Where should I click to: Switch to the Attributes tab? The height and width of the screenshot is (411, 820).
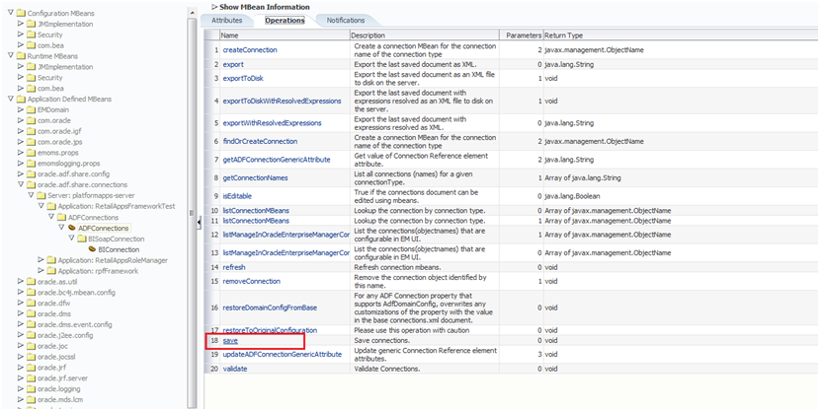click(226, 21)
